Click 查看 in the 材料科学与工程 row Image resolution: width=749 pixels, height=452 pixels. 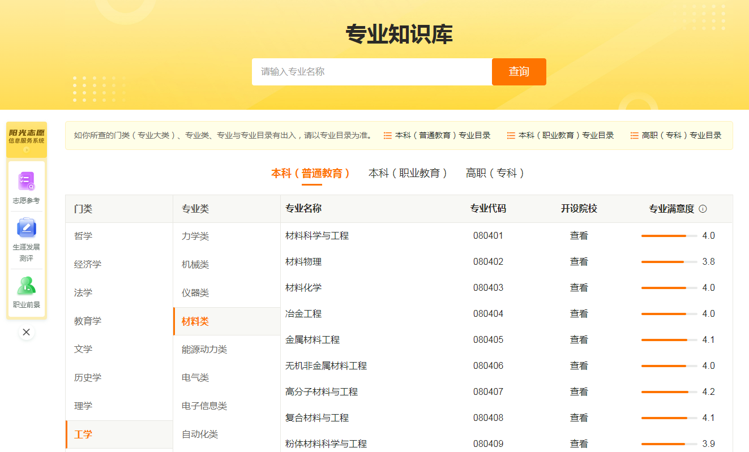coord(579,236)
